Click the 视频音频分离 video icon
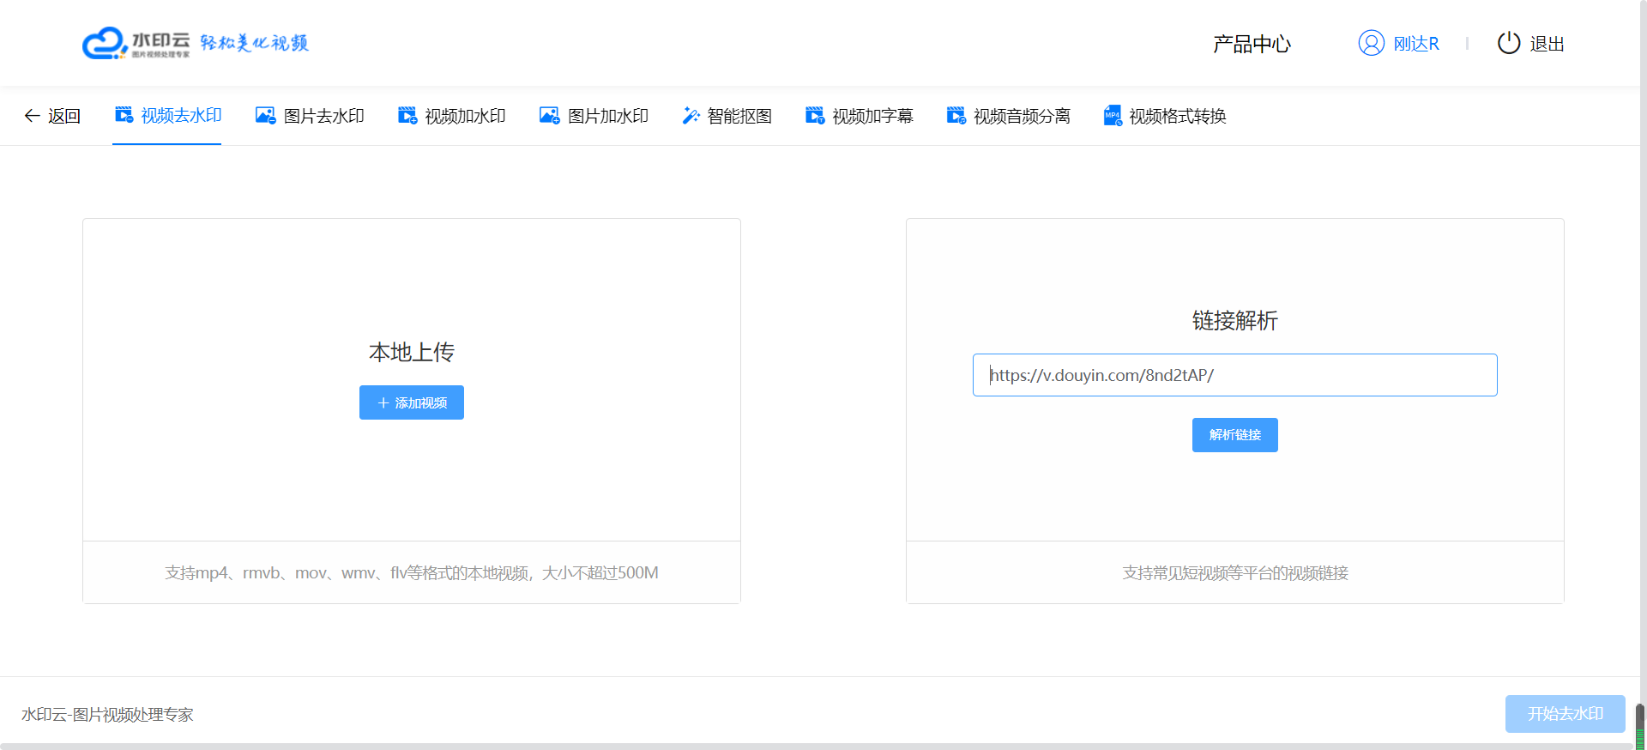Screen dimensions: 1647x750 956,115
